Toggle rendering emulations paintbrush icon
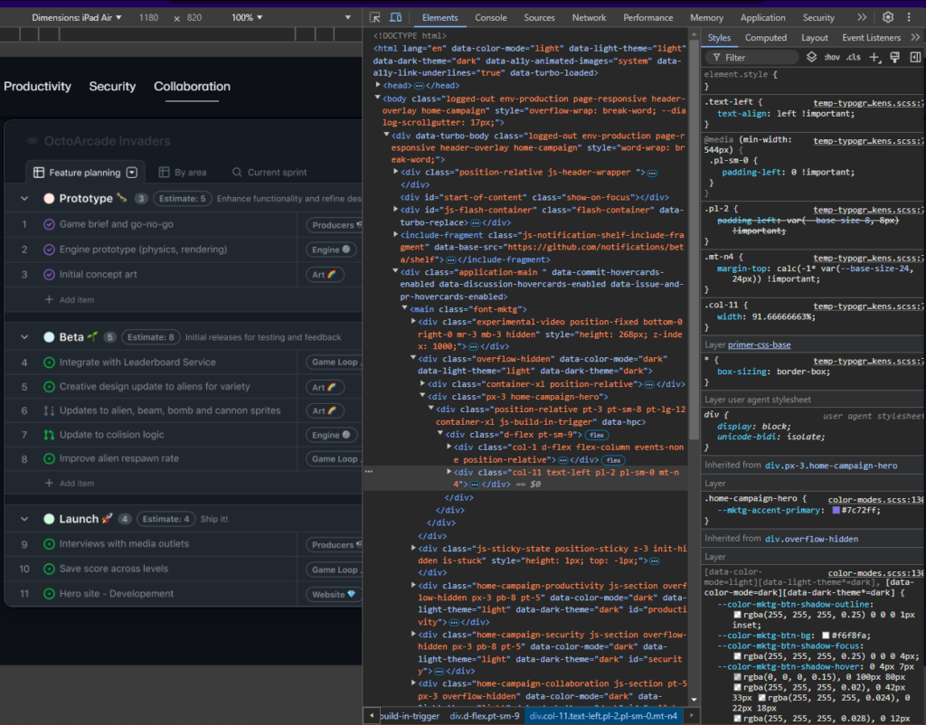The image size is (926, 725). coord(894,57)
